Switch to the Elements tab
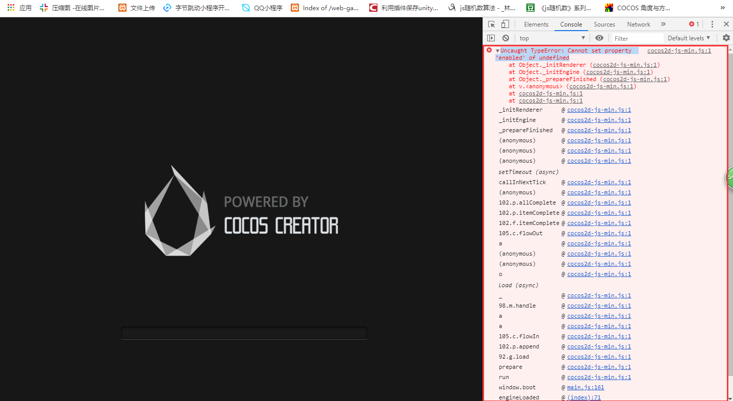Viewport: 733px width, 401px height. [536, 24]
